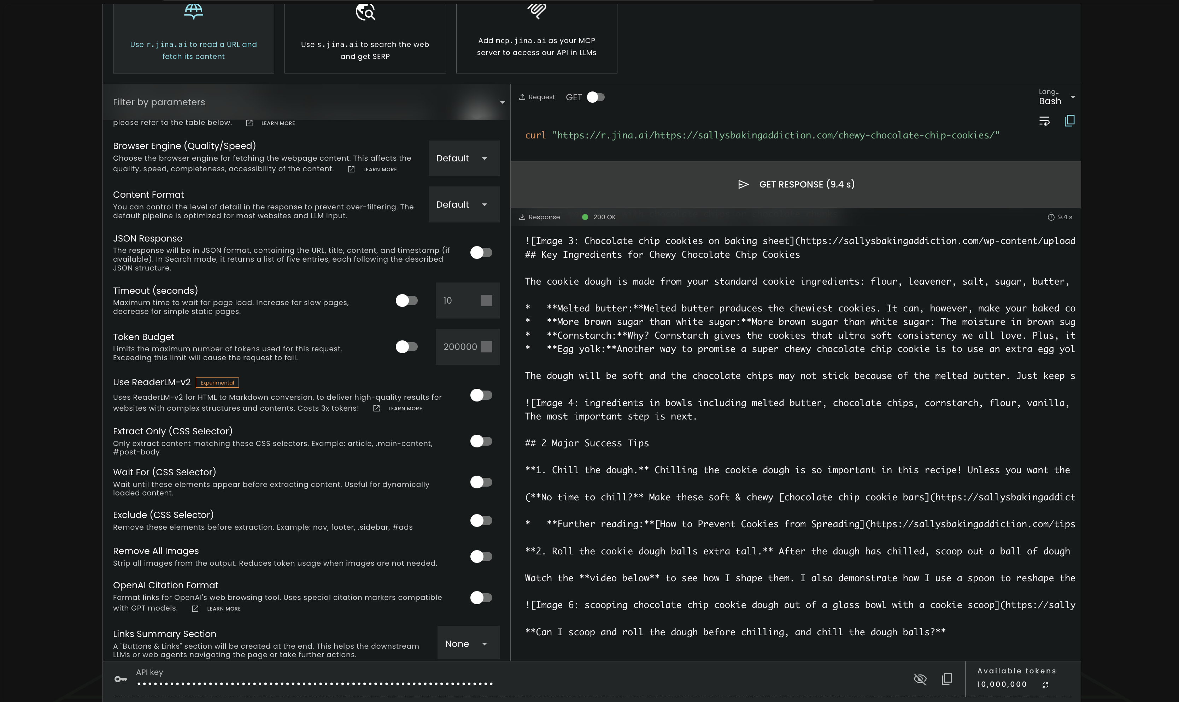Click the 'Image 6: scooping chocolate chip' response line
The image size is (1179, 702).
coord(800,605)
